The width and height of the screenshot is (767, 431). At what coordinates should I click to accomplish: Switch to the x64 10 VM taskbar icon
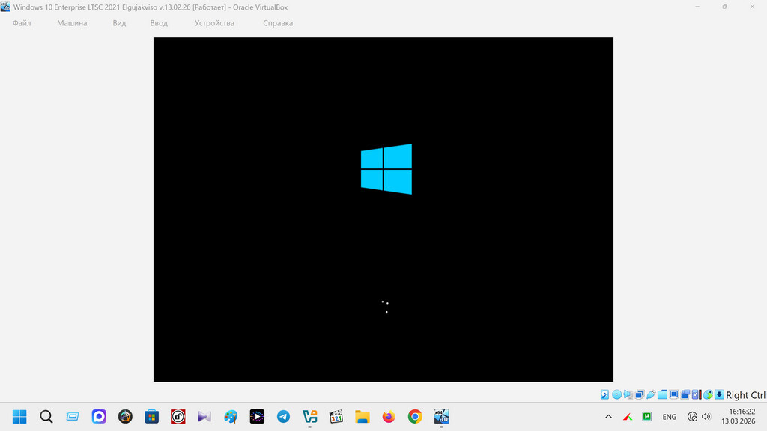pyautogui.click(x=441, y=416)
